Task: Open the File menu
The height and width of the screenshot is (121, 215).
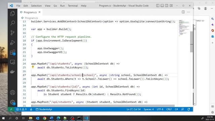Action: coord(18,6)
